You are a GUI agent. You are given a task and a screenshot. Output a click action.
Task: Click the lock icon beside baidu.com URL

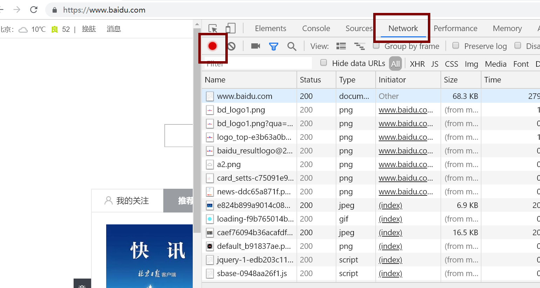[55, 10]
